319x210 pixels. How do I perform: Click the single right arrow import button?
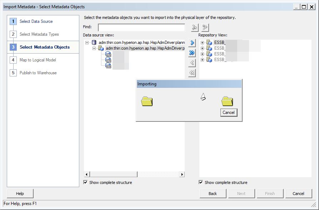pyautogui.click(x=192, y=42)
